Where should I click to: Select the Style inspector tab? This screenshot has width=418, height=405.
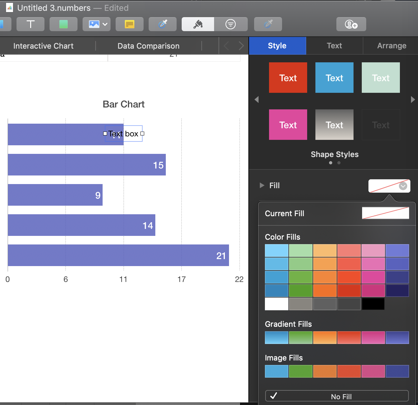(277, 46)
